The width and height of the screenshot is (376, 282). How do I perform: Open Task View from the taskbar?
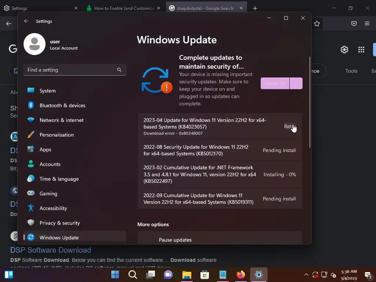151,275
